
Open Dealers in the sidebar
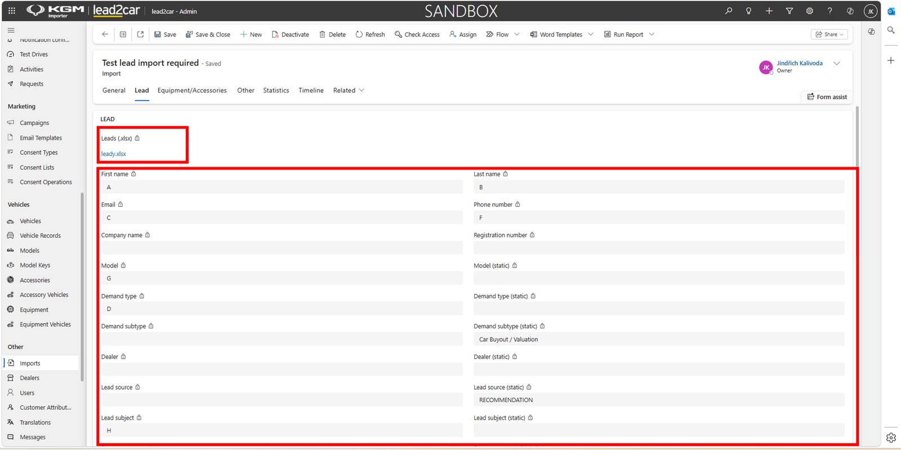point(29,378)
